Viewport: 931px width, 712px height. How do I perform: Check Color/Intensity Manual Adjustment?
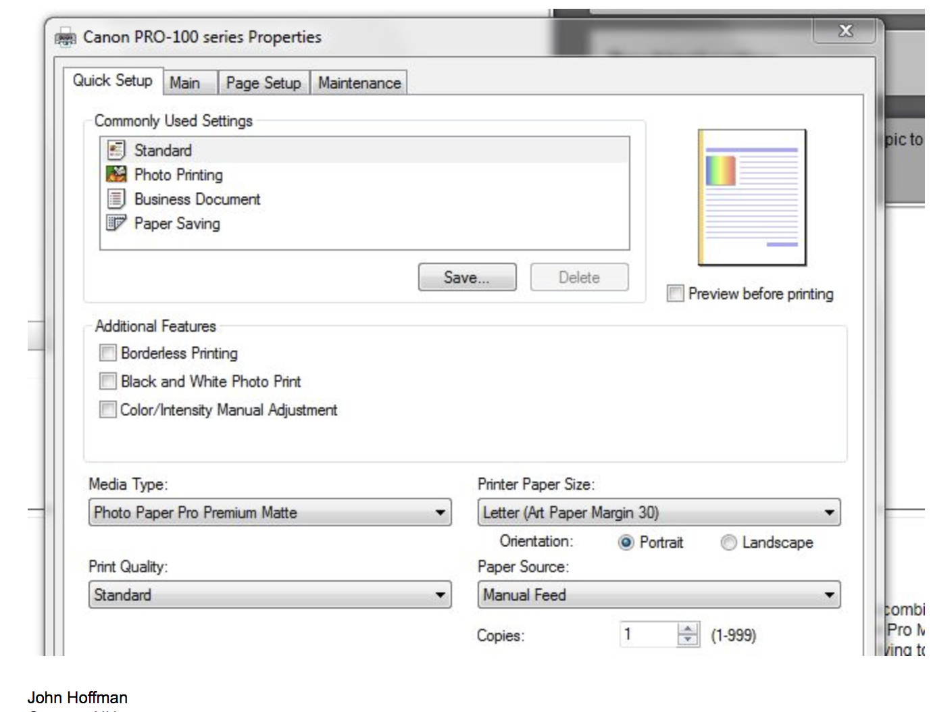point(107,409)
